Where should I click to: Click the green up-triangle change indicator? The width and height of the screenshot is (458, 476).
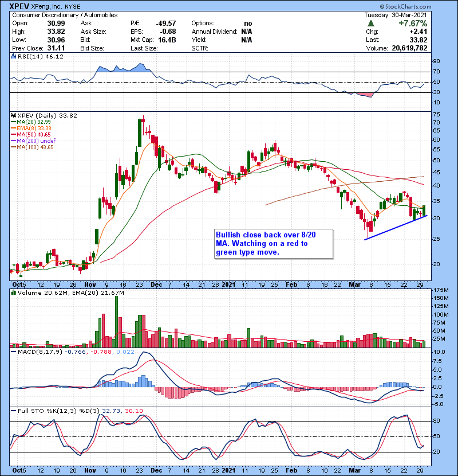(x=371, y=24)
